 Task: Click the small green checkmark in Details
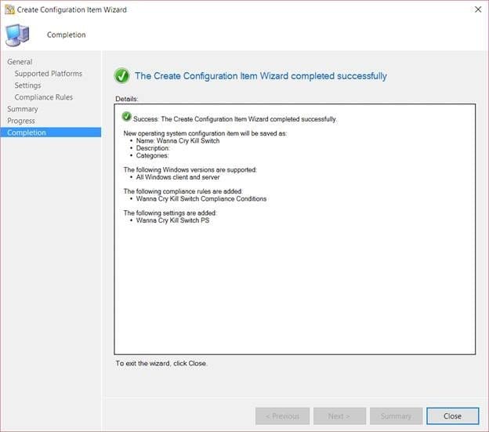click(x=127, y=117)
